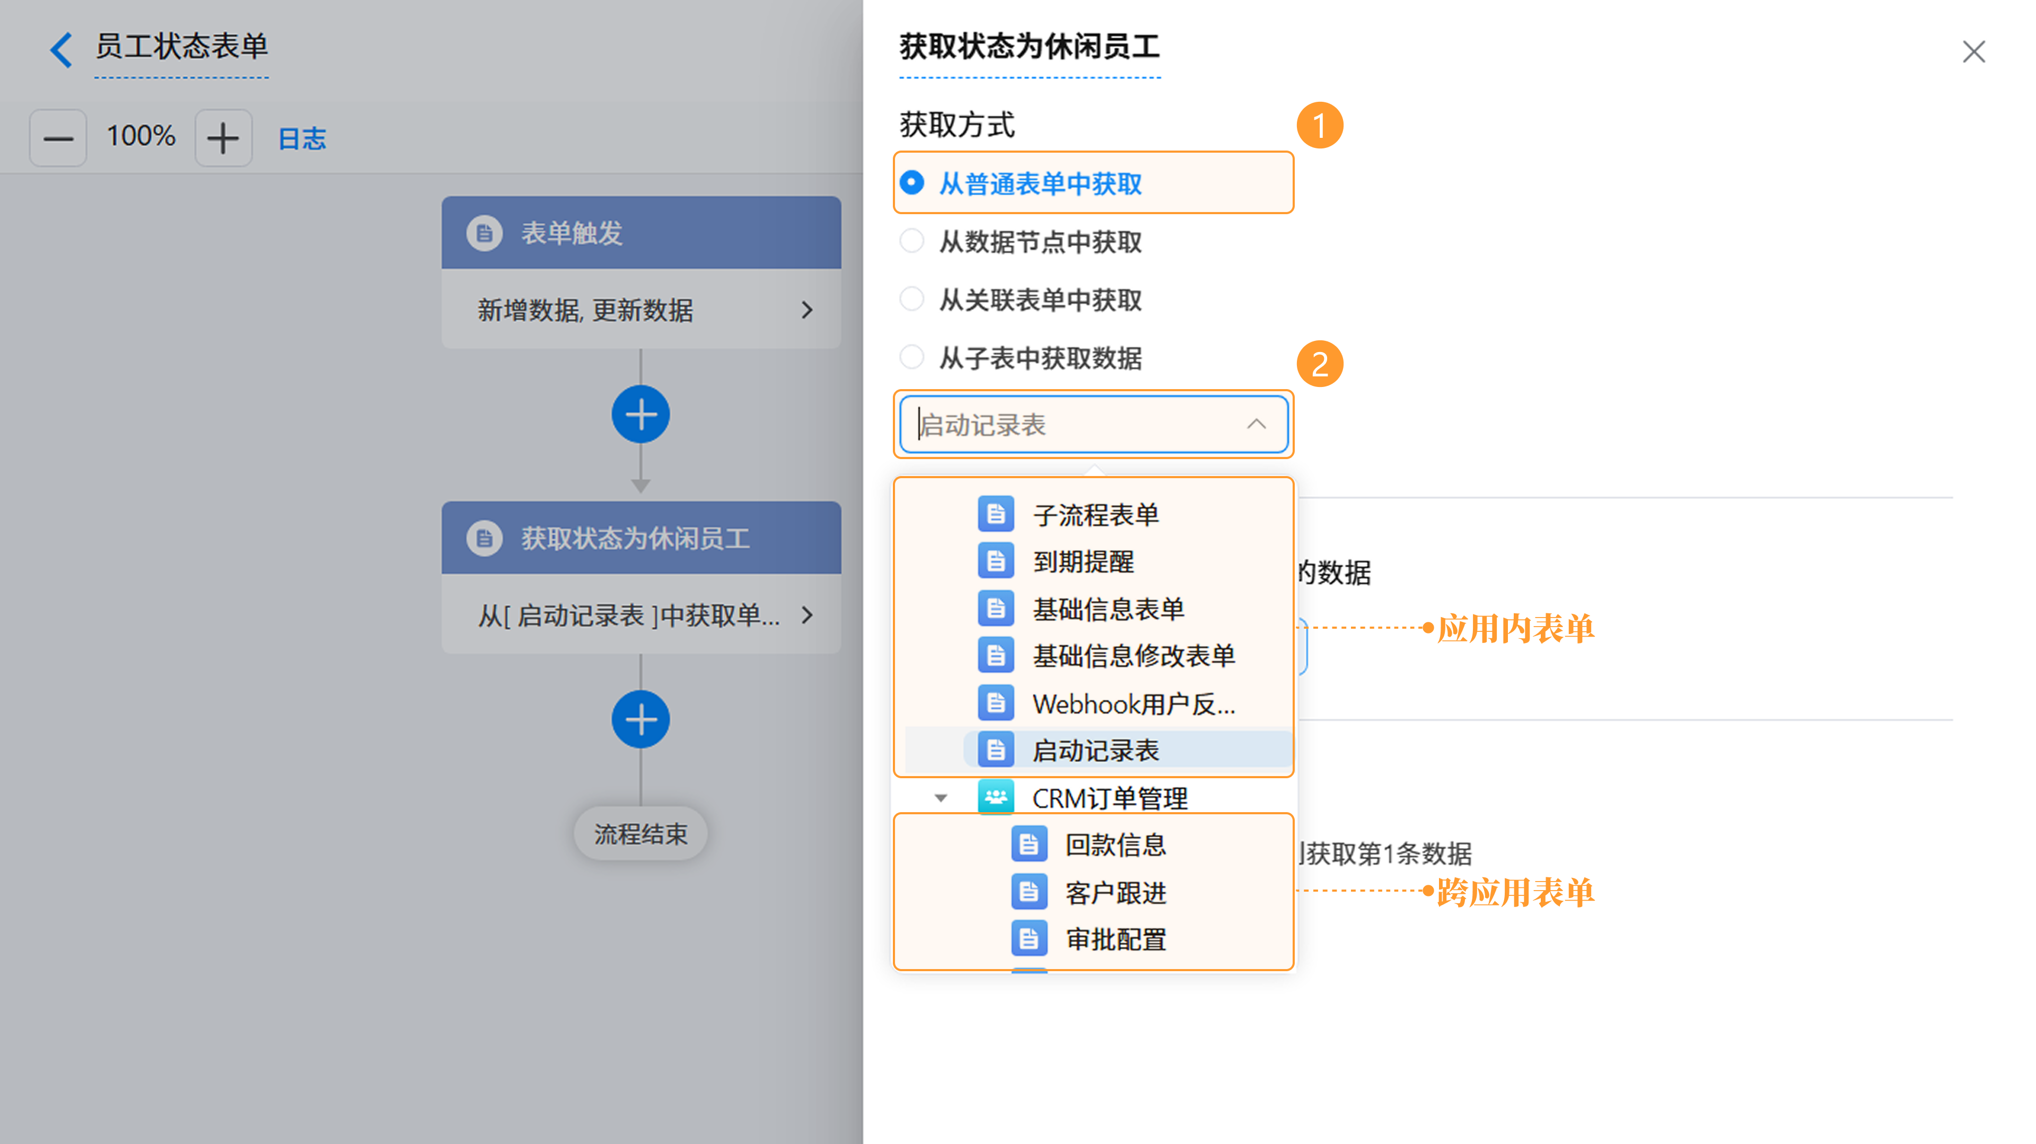Viewport: 2036px width, 1144px height.
Task: Click the form icon beside 审批配置
Action: tap(1029, 939)
